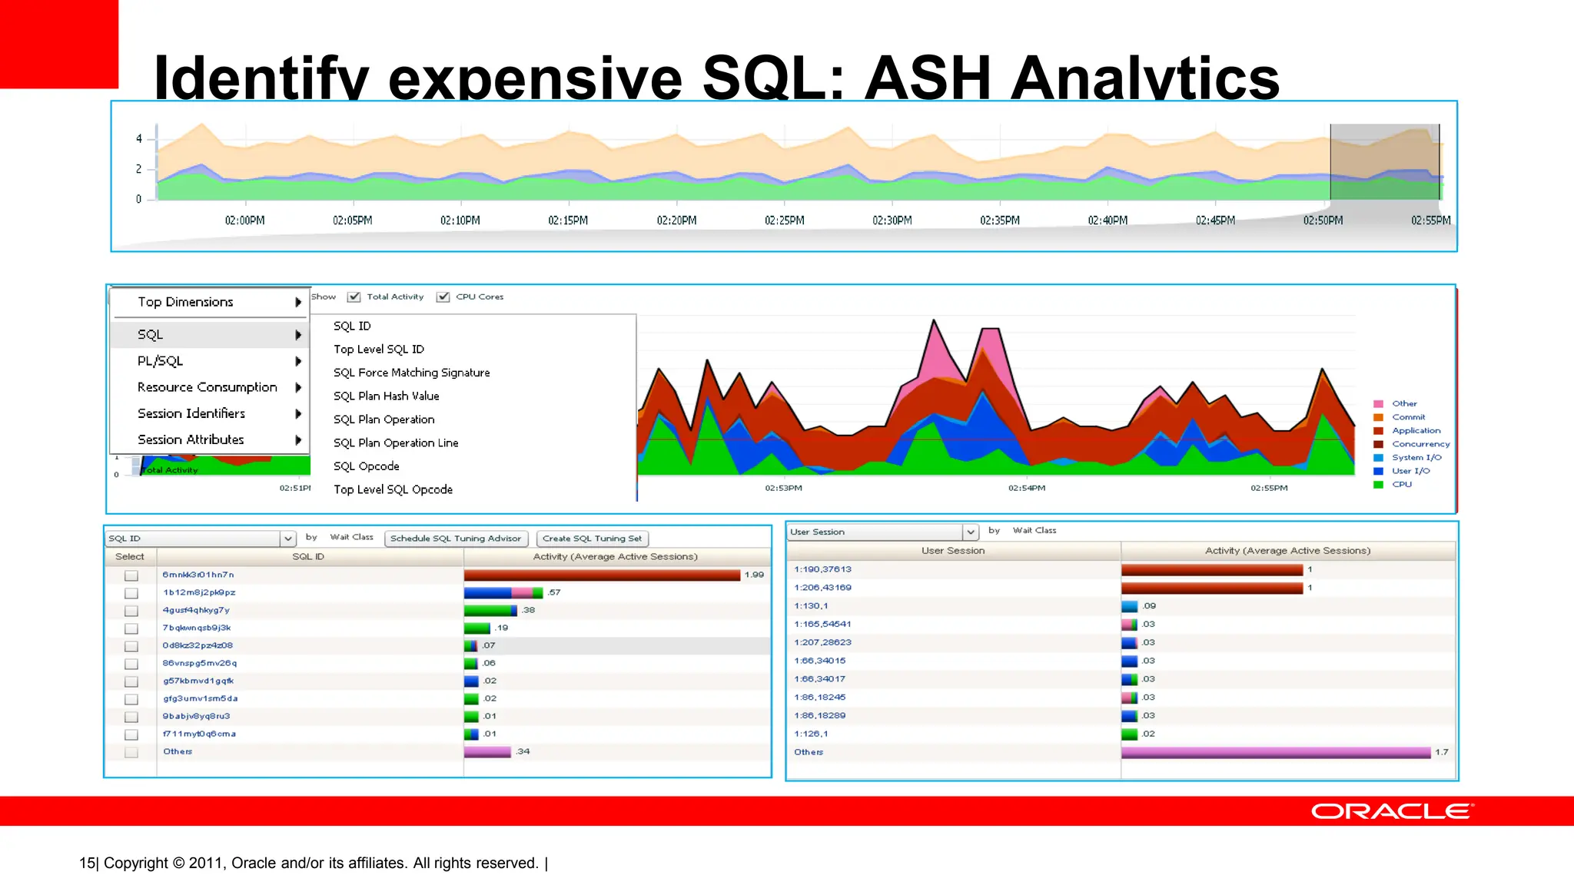Click Schedule SQL Tuning Advisor button
Image resolution: width=1574 pixels, height=885 pixels.
[x=455, y=539]
